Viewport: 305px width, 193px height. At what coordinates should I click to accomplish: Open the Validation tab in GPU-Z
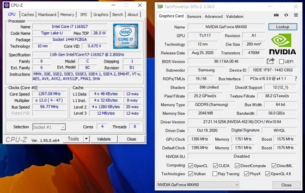pyautogui.click(x=234, y=16)
